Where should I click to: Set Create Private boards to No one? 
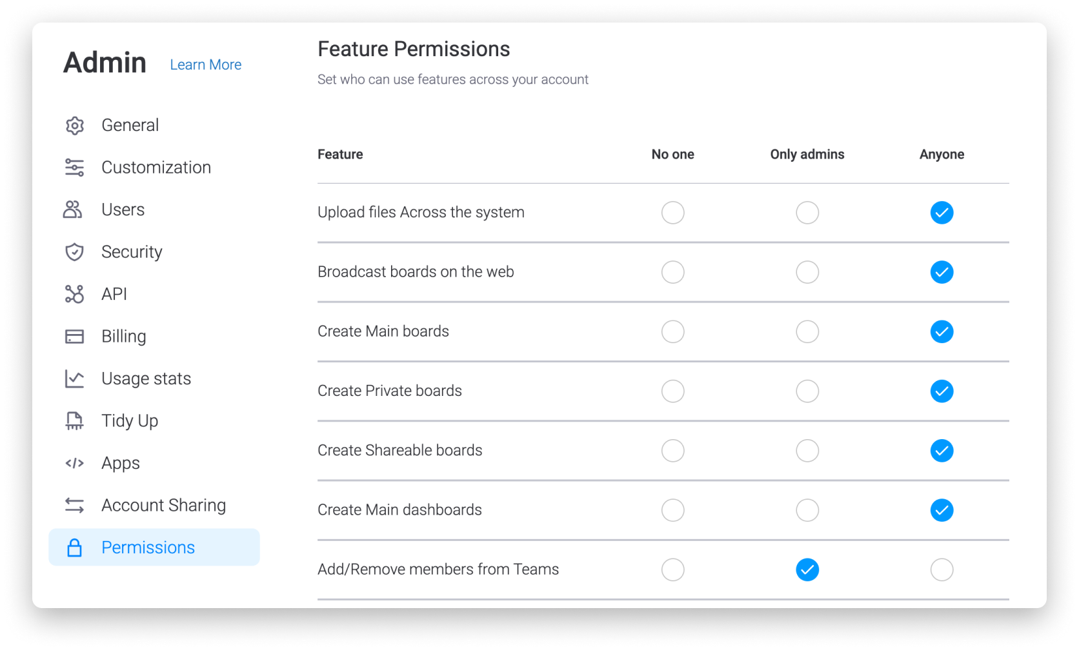tap(673, 391)
